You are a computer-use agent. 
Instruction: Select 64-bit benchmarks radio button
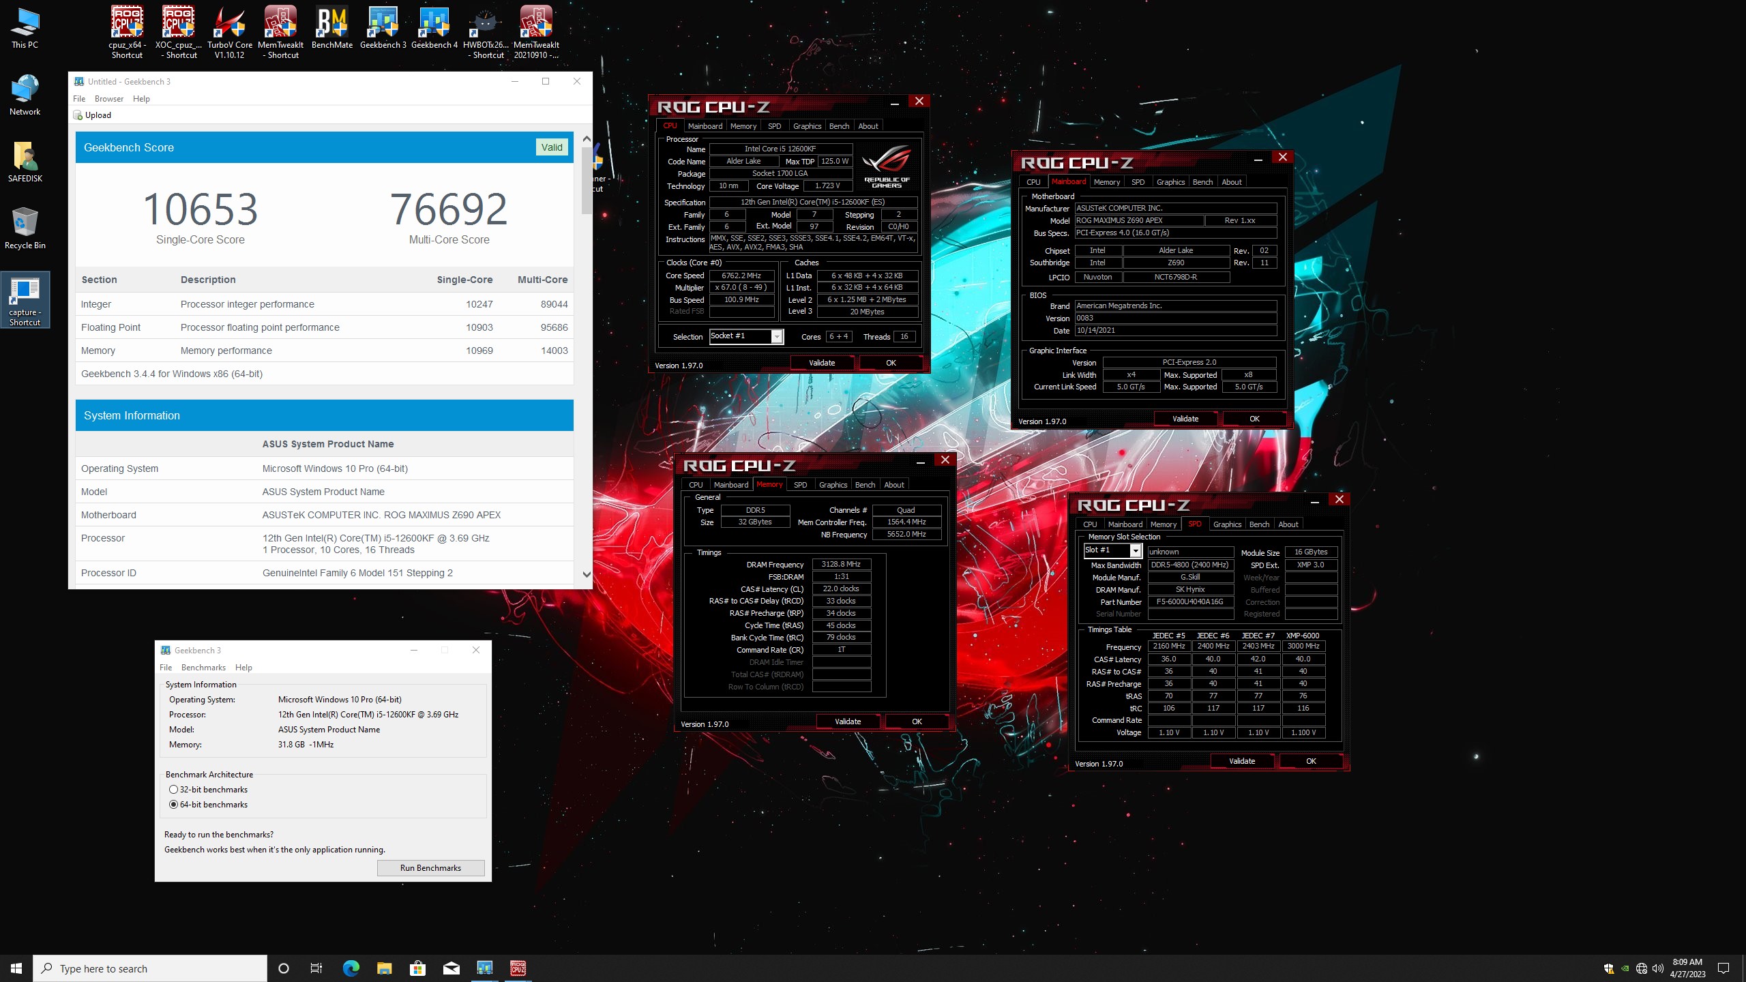173,805
